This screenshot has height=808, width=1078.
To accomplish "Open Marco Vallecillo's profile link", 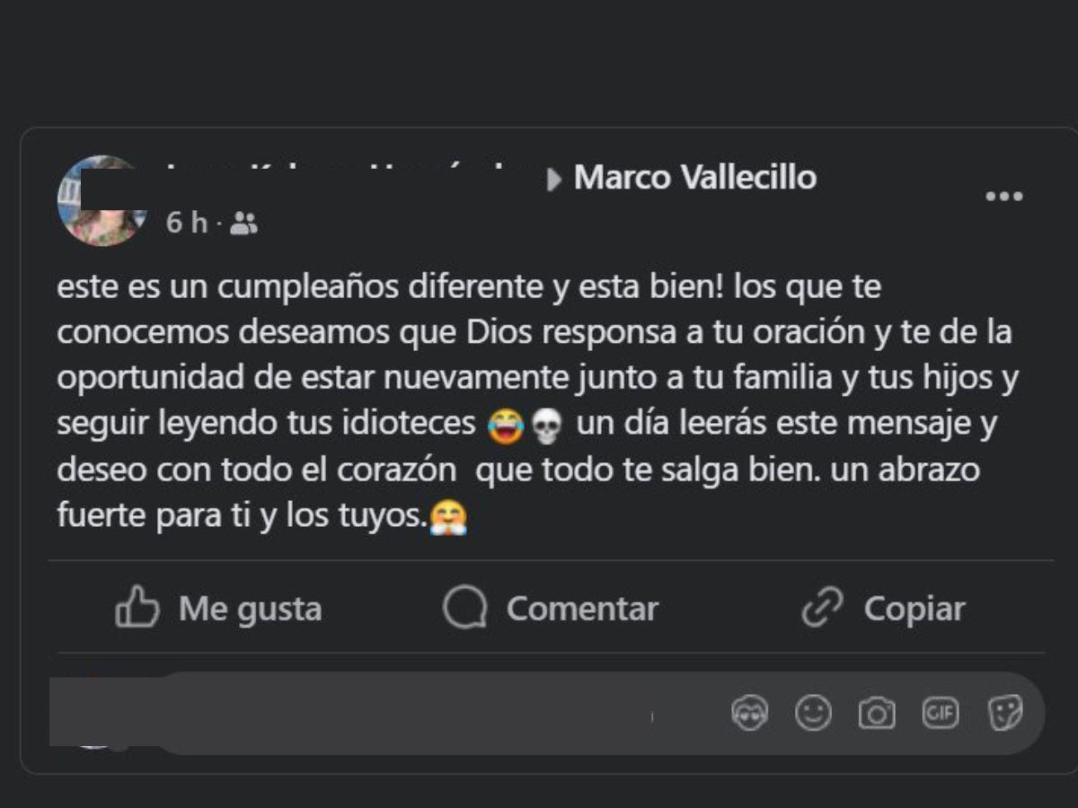I will click(696, 178).
